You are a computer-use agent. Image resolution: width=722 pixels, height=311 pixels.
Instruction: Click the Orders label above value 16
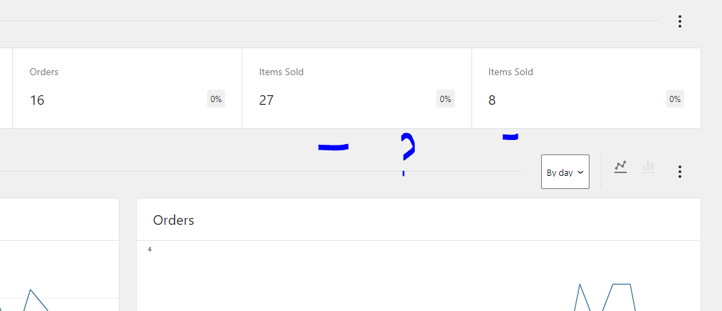44,72
